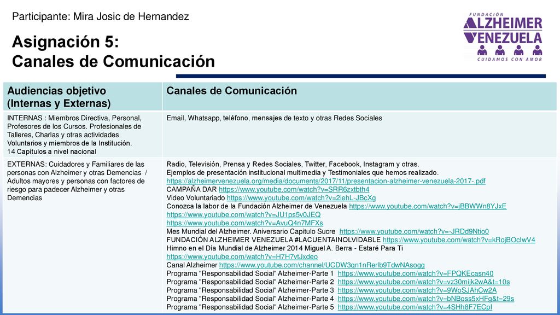Click 'Himno en el Día Mundial de Alzheimer' line
Screen dimensions: 560x315
(x=284, y=248)
